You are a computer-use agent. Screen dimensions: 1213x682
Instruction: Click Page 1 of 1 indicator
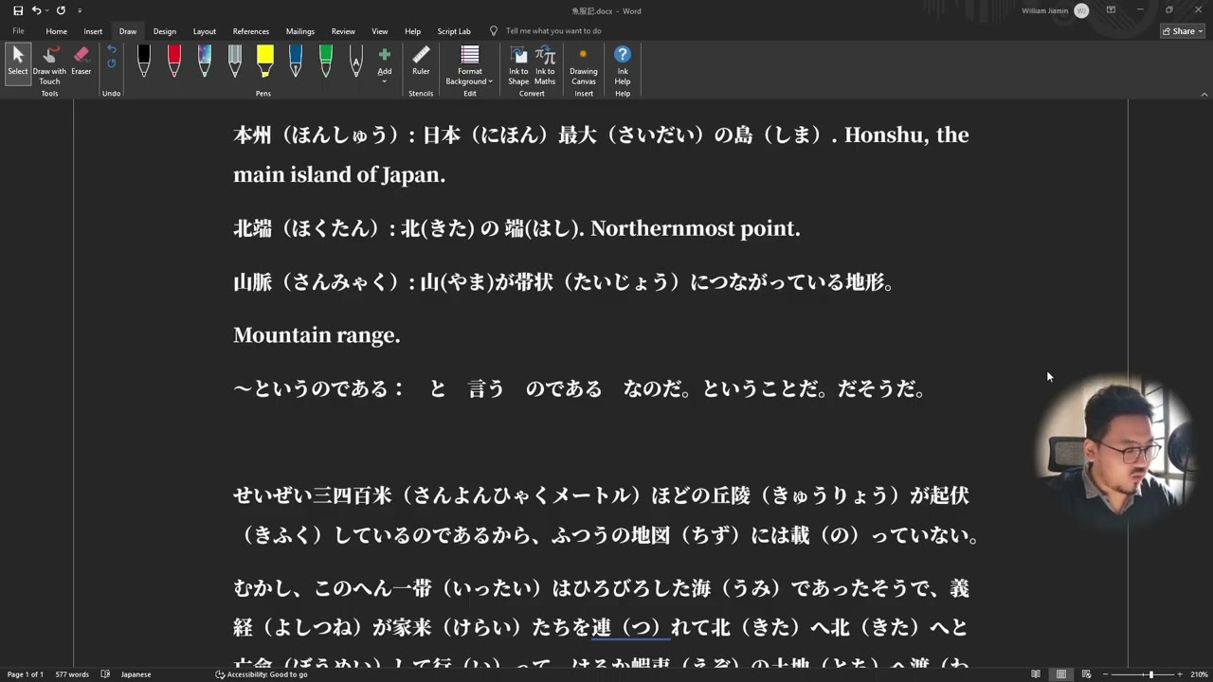(26, 674)
